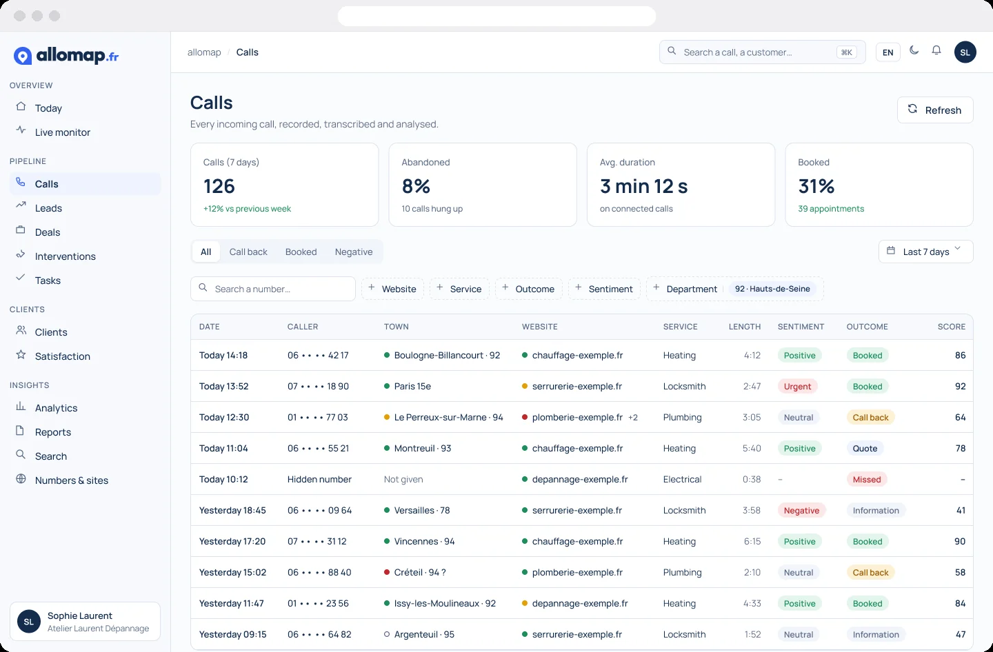Open the SL user avatar menu in header
This screenshot has height=652, width=993.
(965, 52)
